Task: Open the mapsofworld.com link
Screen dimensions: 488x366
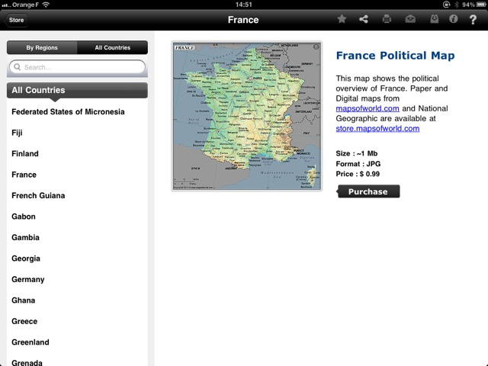Action: click(368, 108)
